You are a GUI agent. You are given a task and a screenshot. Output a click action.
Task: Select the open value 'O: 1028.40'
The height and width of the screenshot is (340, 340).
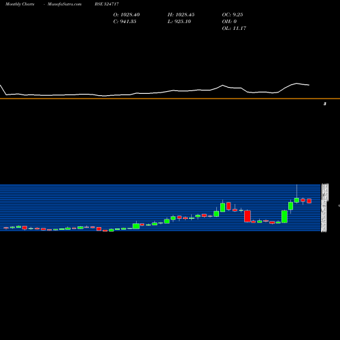(126, 15)
